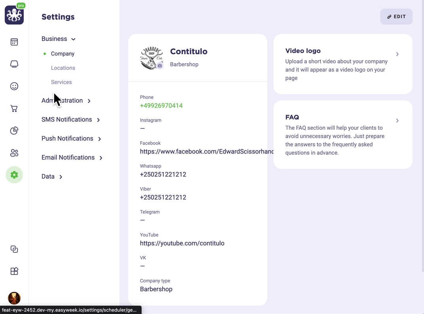The width and height of the screenshot is (424, 314).
Task: Open the widgets grid icon
Action: pos(14,271)
